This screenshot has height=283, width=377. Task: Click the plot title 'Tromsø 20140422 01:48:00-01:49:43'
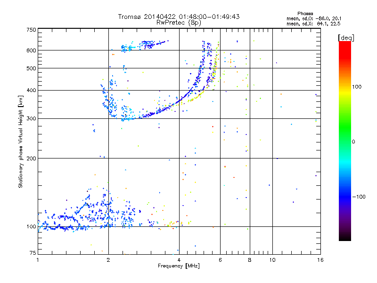(x=179, y=17)
